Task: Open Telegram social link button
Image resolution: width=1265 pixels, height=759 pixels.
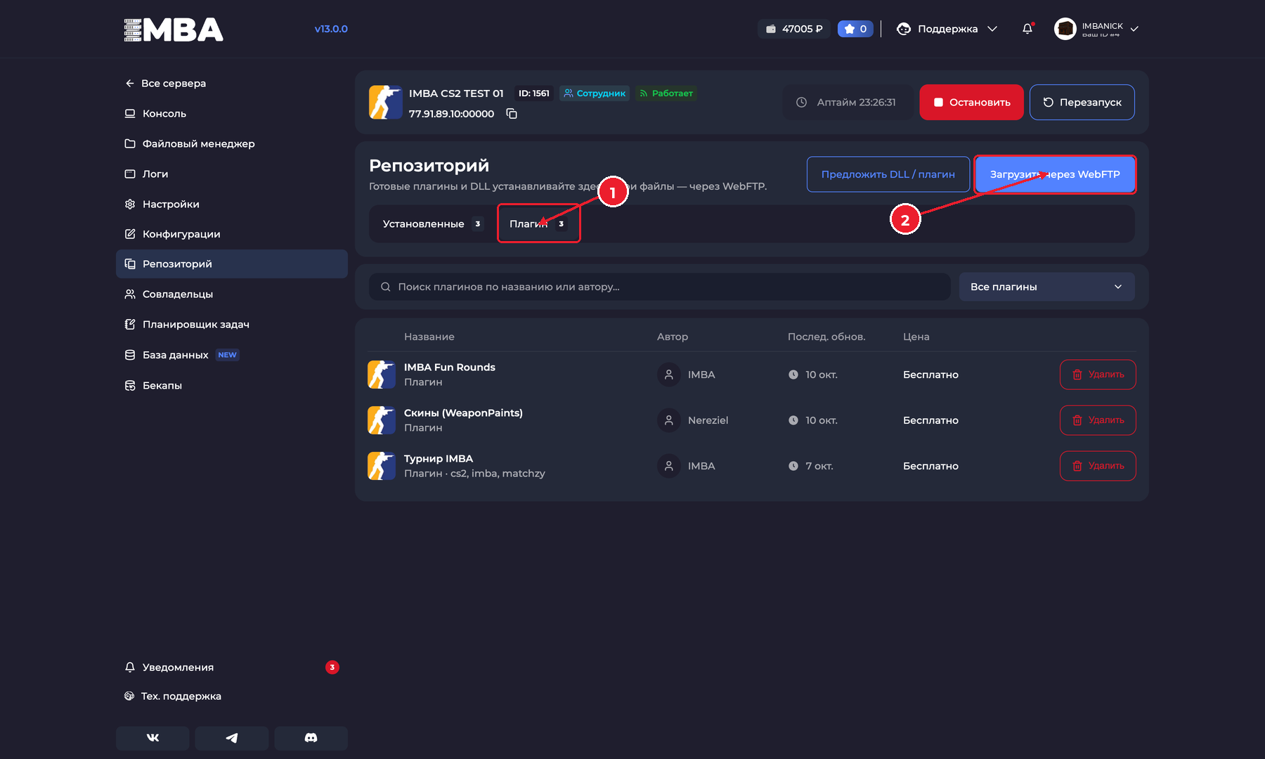Action: (x=232, y=738)
